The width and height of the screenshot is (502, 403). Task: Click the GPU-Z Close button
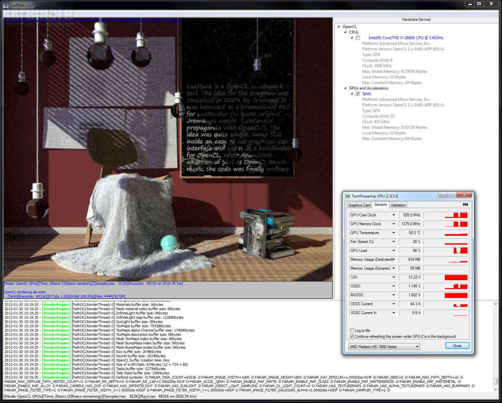(457, 346)
